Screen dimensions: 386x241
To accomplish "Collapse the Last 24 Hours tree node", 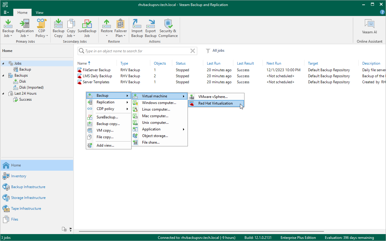I will click(x=4, y=93).
